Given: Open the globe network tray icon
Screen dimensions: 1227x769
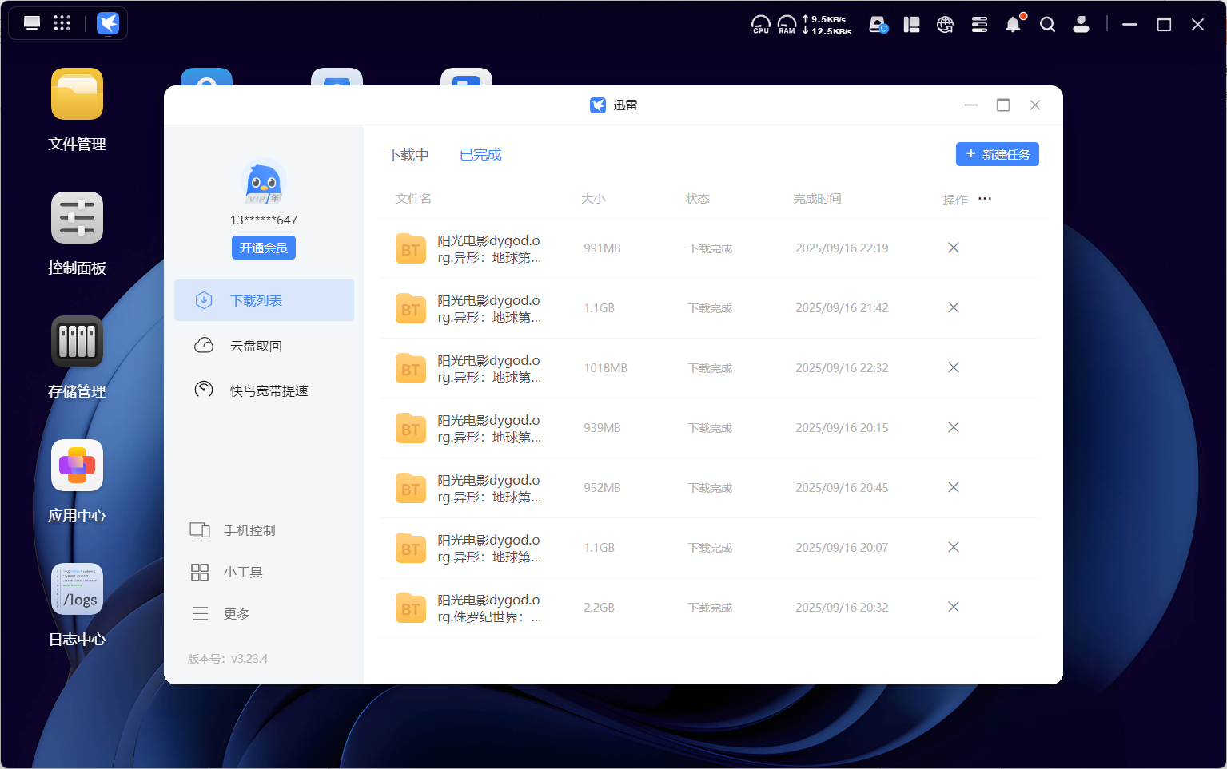Looking at the screenshot, I should pyautogui.click(x=945, y=25).
